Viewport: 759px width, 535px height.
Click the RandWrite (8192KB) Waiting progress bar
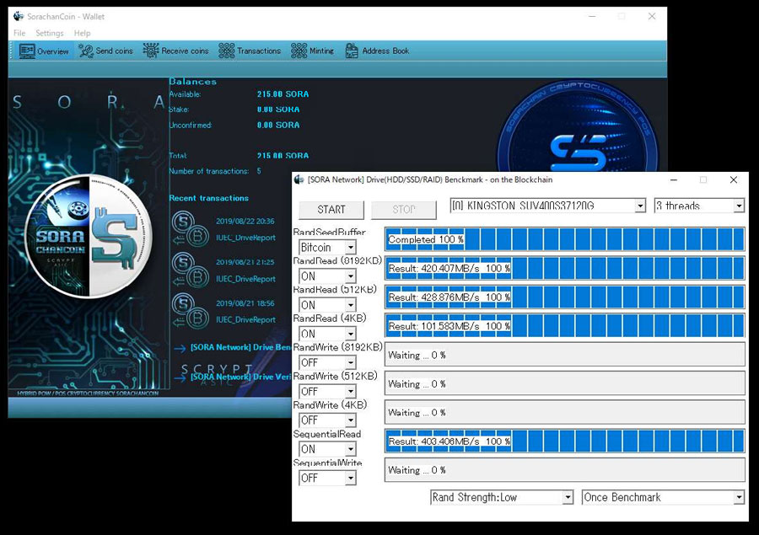point(565,355)
